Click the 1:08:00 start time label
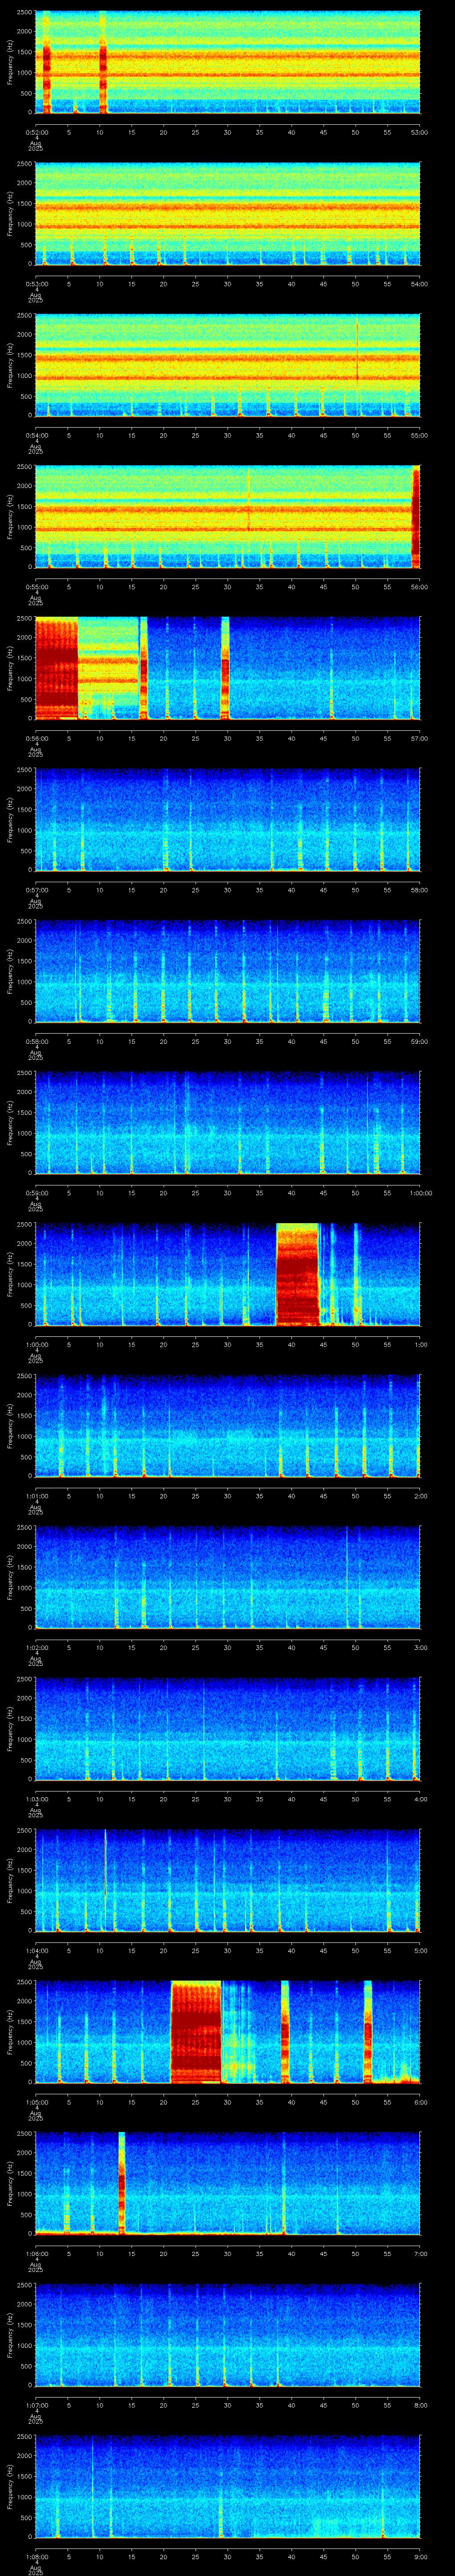Viewport: 455px width, 2576px height. pyautogui.click(x=36, y=2556)
